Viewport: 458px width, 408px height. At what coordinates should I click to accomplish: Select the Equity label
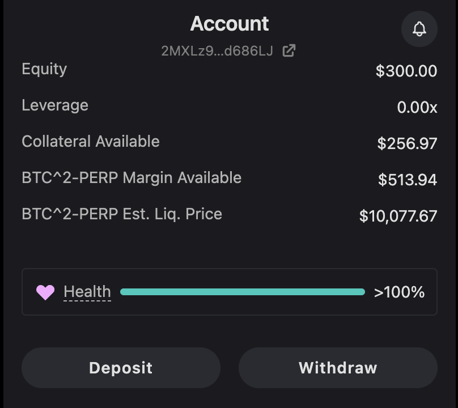(44, 69)
